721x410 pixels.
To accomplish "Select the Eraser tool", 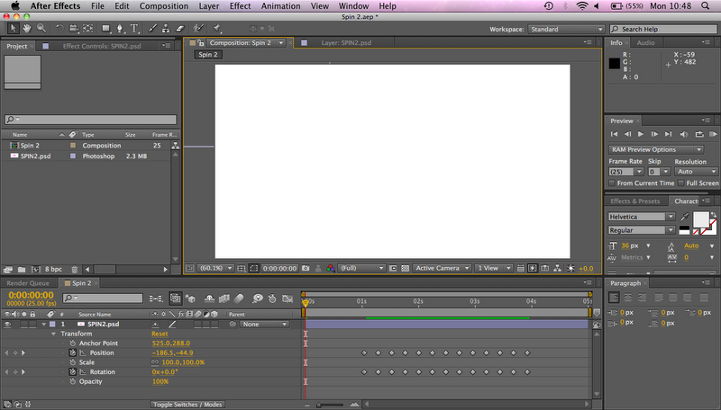I will tap(179, 29).
